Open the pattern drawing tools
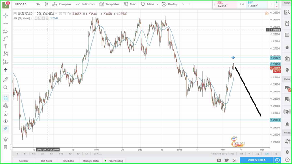 coord(5,54)
